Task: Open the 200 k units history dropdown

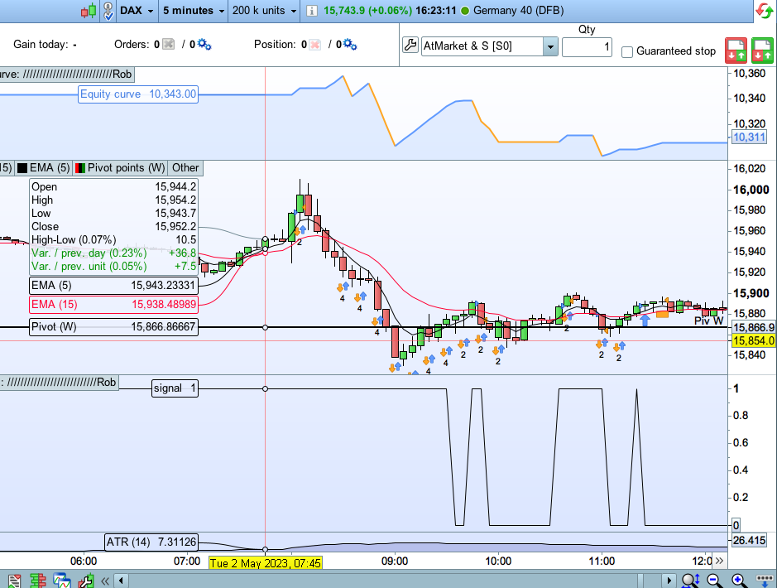Action: pos(265,11)
